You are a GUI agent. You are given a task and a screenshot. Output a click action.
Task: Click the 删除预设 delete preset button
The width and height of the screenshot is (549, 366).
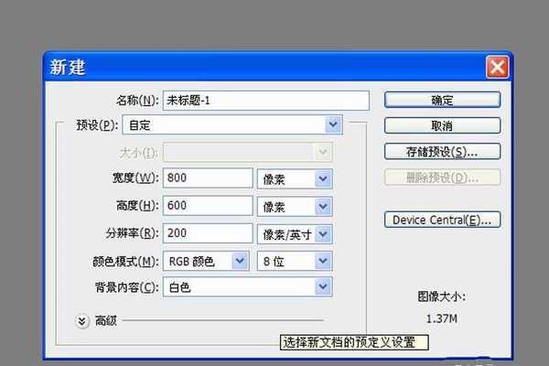pos(442,177)
